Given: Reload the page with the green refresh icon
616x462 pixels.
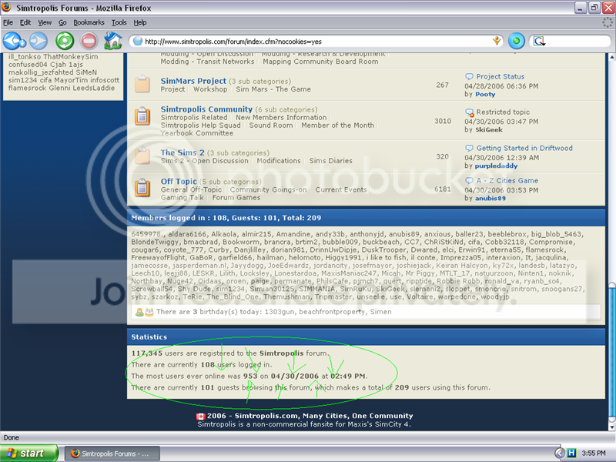Looking at the screenshot, I should (x=65, y=41).
